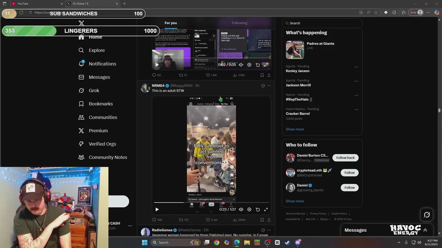442x248 pixels.
Task: Switch to the YouTube browser tab
Action: point(37,4)
